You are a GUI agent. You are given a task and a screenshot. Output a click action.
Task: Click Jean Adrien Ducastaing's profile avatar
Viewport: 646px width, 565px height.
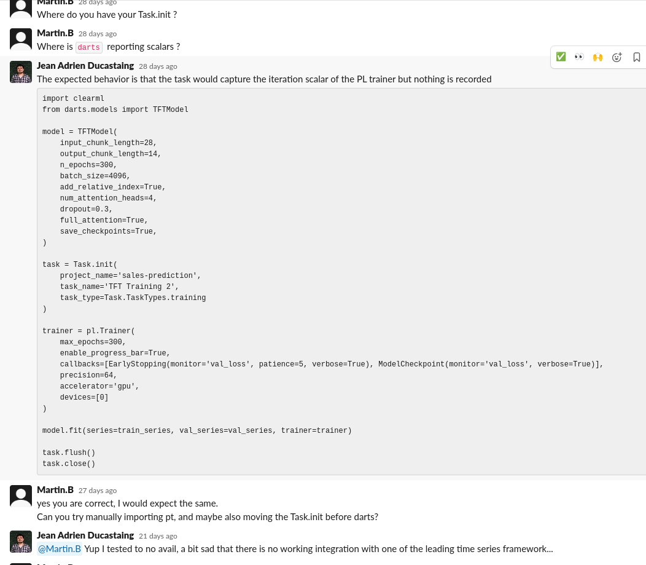point(20,71)
